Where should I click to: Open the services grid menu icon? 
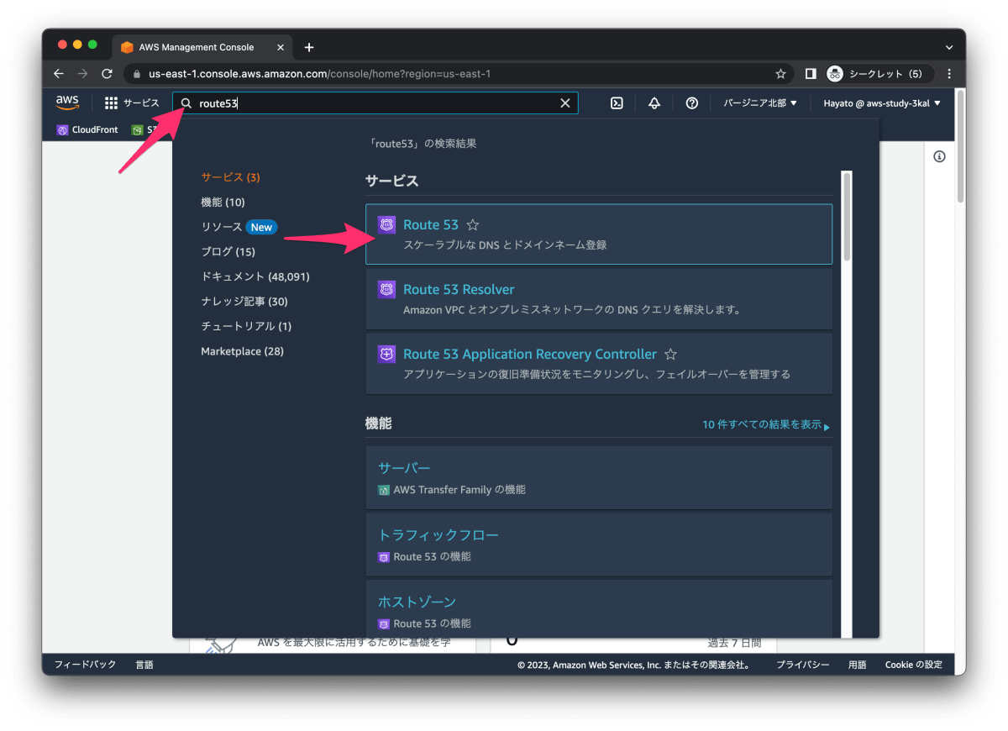pyautogui.click(x=111, y=103)
